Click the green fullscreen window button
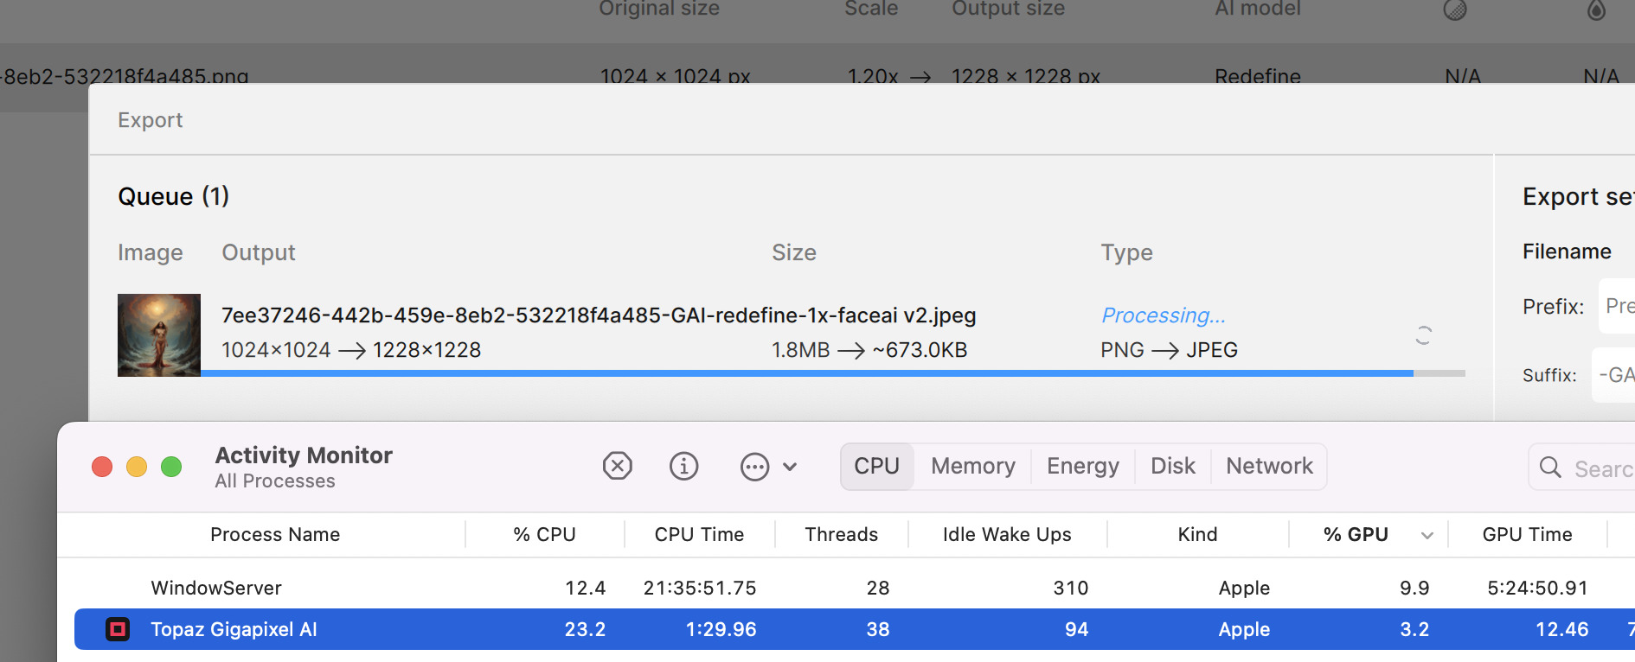Viewport: 1635px width, 662px height. coord(171,467)
